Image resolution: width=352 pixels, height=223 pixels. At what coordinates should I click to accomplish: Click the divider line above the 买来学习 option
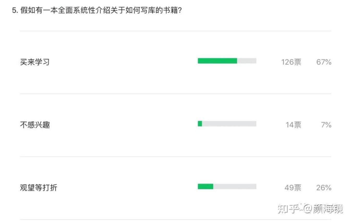(x=175, y=31)
